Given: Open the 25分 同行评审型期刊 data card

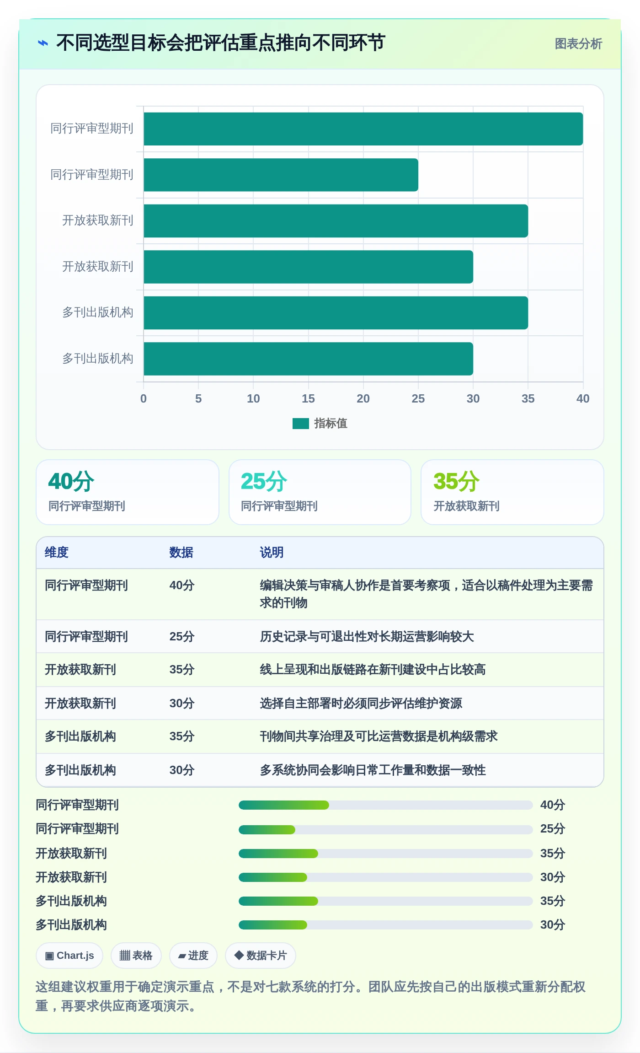Looking at the screenshot, I should [320, 492].
